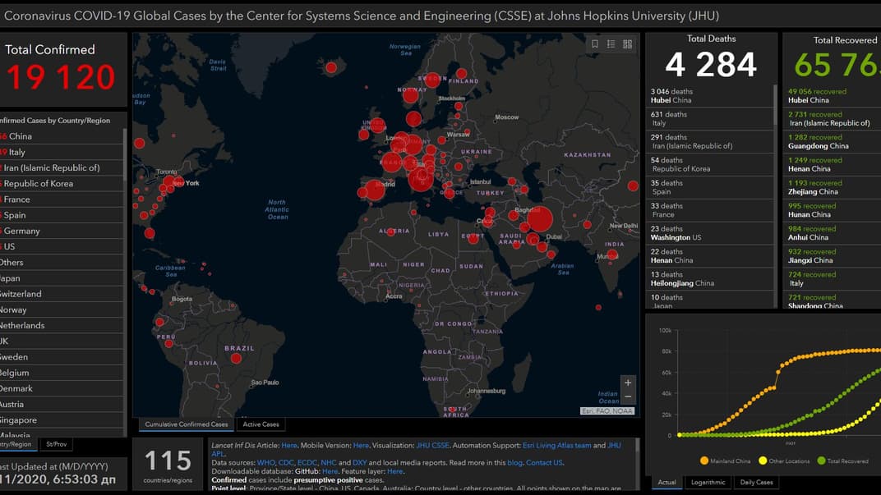Image resolution: width=881 pixels, height=495 pixels.
Task: Open the basemap gallery grid icon
Action: point(628,44)
